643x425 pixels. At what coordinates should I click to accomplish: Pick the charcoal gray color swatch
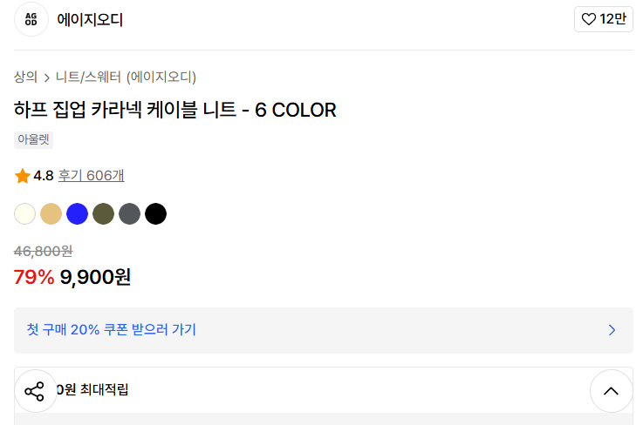[x=130, y=213]
